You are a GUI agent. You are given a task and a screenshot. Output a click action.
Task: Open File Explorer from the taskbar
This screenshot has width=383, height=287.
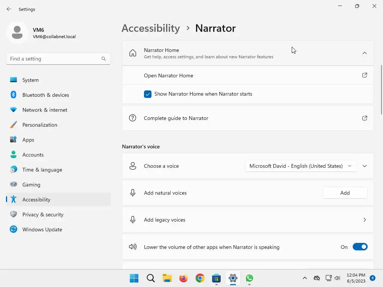(x=167, y=278)
